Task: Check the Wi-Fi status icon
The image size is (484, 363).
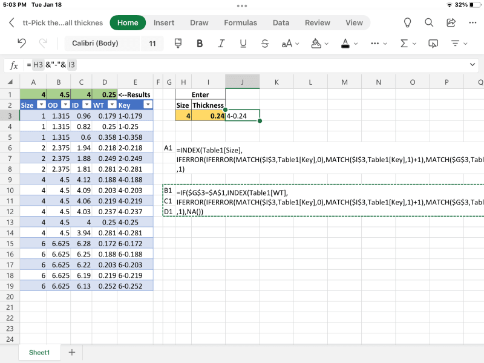Action: (449, 5)
